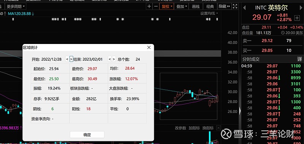
Task: Open 详 detail for 分时成交
Action: coord(299,59)
